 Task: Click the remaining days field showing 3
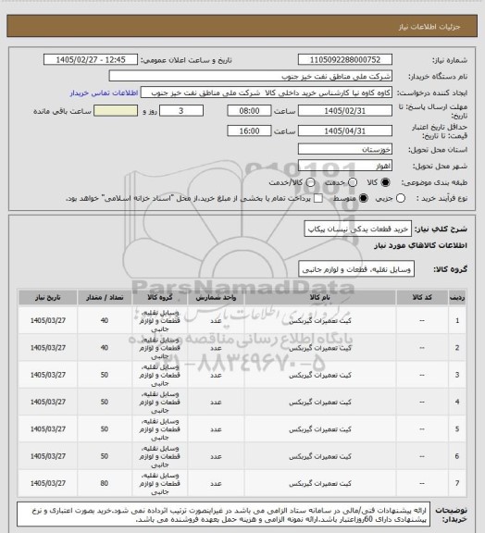point(181,111)
